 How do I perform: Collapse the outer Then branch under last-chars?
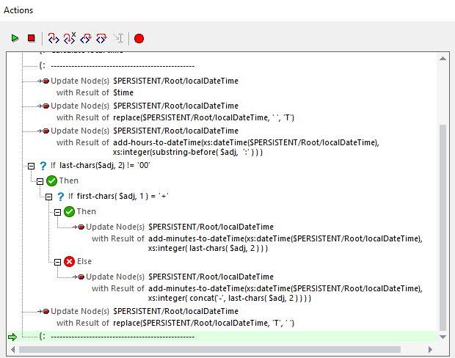[x=40, y=180]
